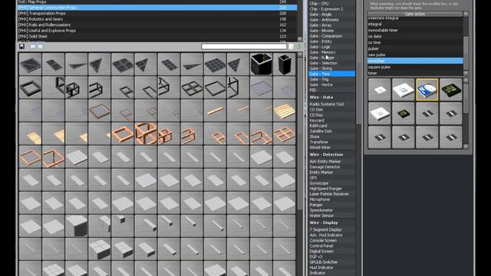491x276 pixels.
Task: Open Gate - Memory tool
Action: pos(331,52)
